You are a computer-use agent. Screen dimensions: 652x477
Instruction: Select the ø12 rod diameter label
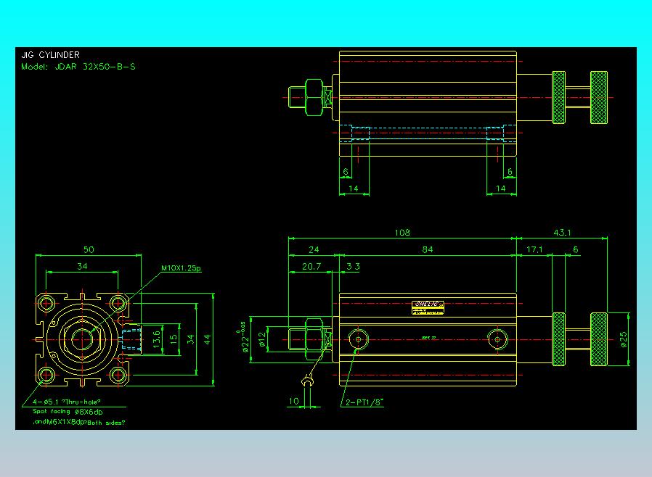point(261,339)
